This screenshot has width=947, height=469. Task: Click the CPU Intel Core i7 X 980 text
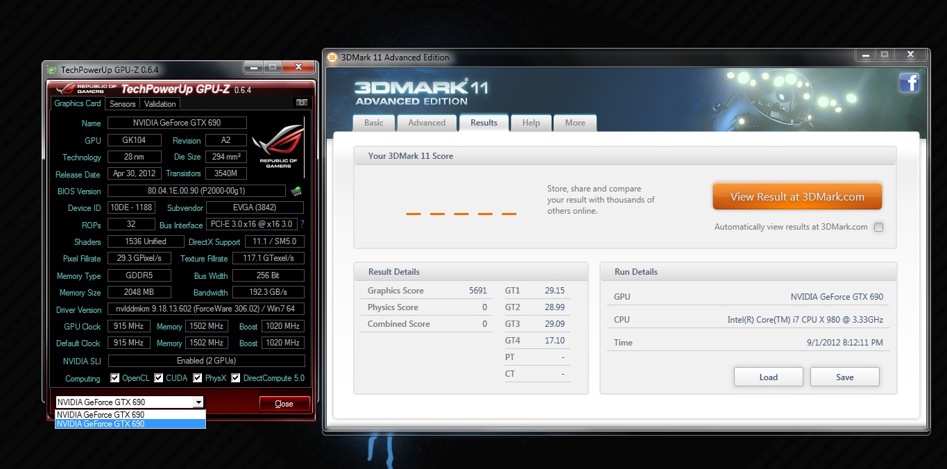point(805,320)
